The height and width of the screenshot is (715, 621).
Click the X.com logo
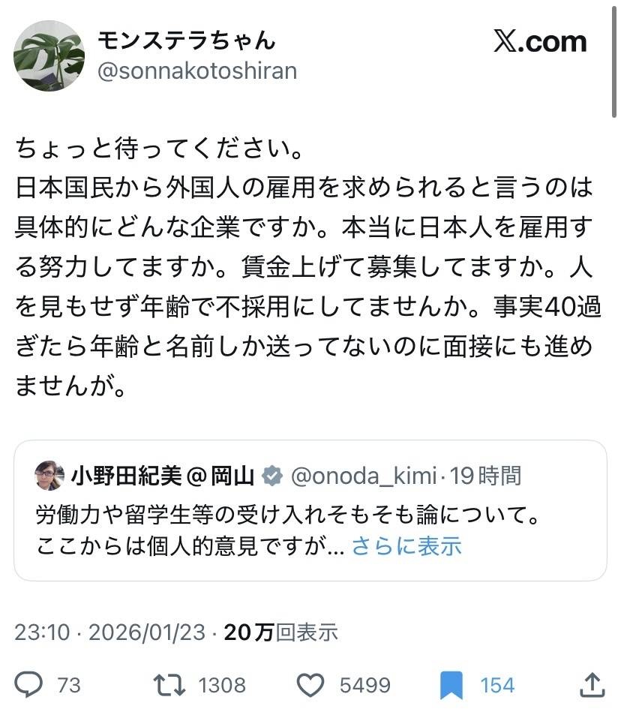(x=540, y=43)
